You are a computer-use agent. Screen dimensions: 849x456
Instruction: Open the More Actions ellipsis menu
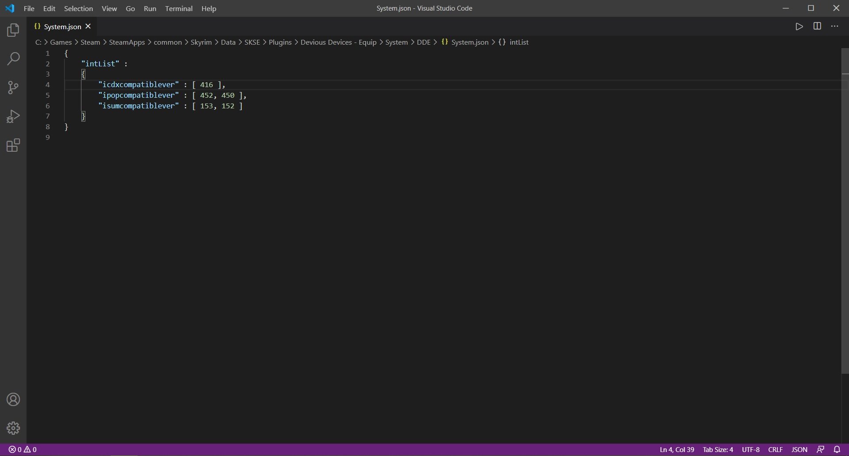click(x=834, y=27)
